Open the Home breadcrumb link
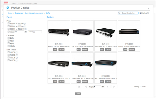Viewport: 156px width, 99px height. pos(10,13)
